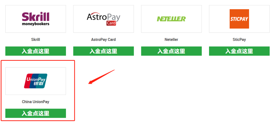
Task: Choose the green Neteller logo
Action: coord(171,19)
